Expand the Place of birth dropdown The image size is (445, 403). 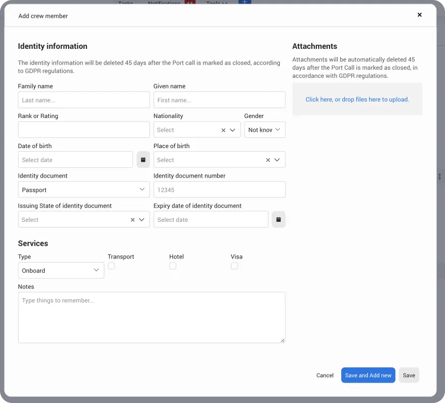[277, 160]
